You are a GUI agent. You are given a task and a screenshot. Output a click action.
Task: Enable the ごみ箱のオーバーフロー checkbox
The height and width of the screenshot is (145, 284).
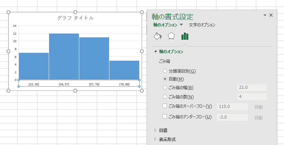[x=165, y=106]
